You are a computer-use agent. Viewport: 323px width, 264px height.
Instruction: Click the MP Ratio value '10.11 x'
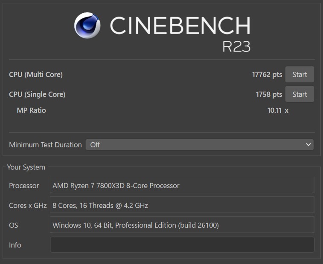point(278,110)
